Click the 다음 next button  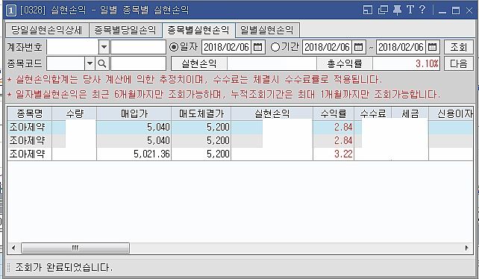click(459, 63)
